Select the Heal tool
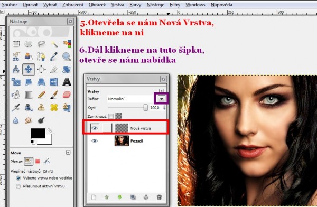The width and height of the screenshot is (317, 207). pos(54,107)
